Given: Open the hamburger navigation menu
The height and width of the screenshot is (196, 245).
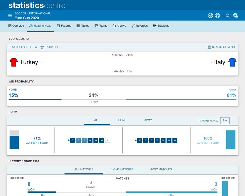Looking at the screenshot, I should (10, 16).
